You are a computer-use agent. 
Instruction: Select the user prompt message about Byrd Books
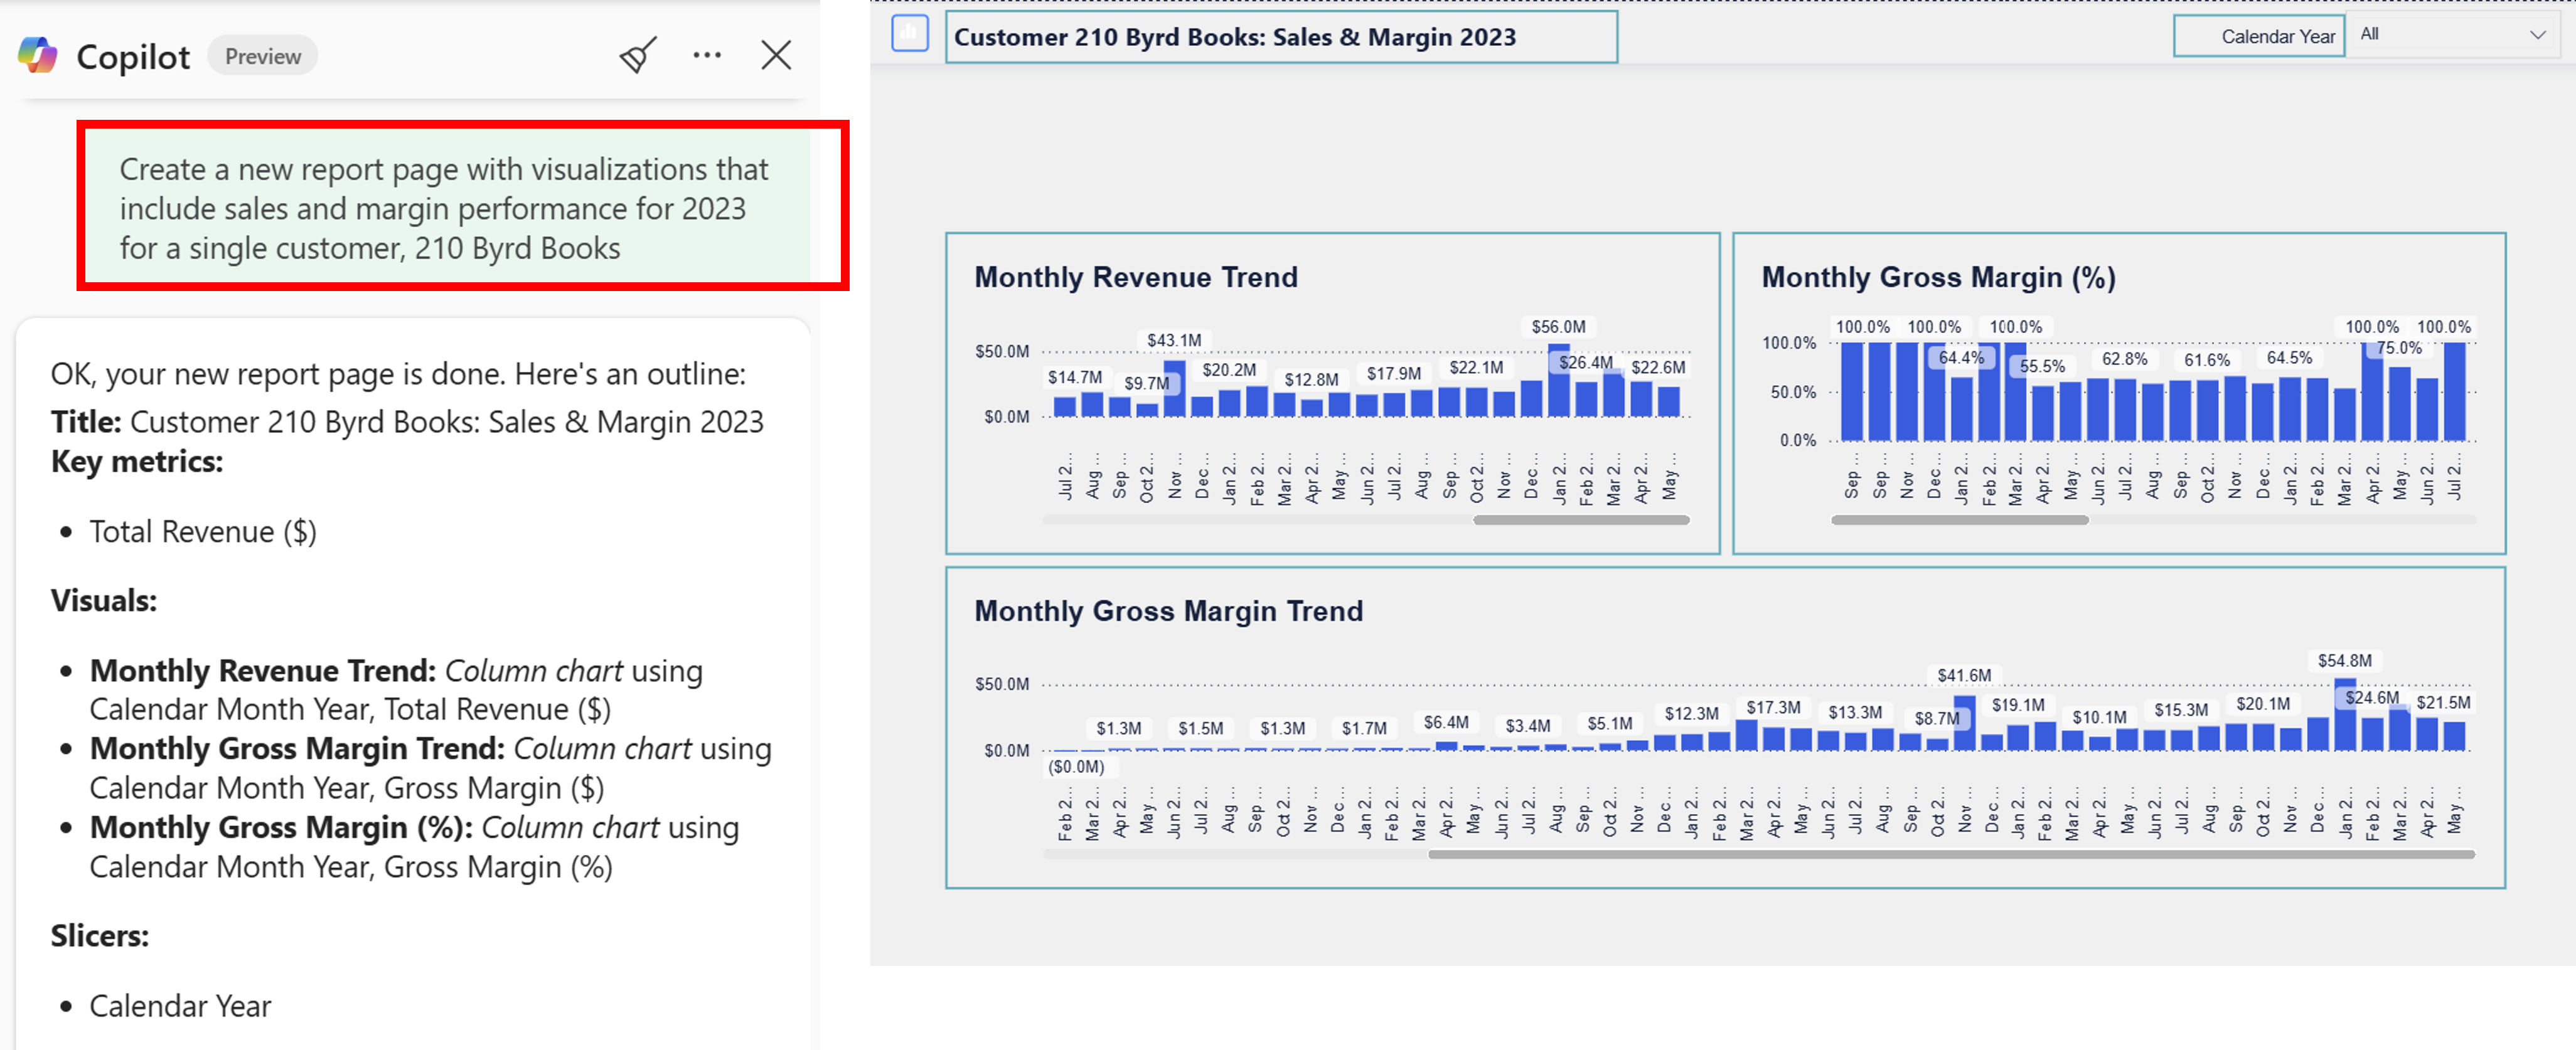point(446,208)
